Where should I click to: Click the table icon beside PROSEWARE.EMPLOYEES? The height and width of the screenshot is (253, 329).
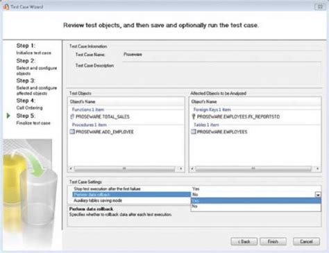coord(194,132)
